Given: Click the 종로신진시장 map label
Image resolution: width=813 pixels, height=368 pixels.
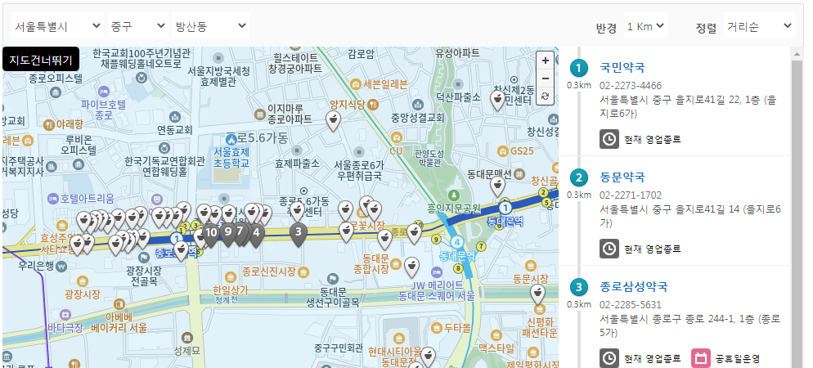Looking at the screenshot, I should [x=268, y=272].
